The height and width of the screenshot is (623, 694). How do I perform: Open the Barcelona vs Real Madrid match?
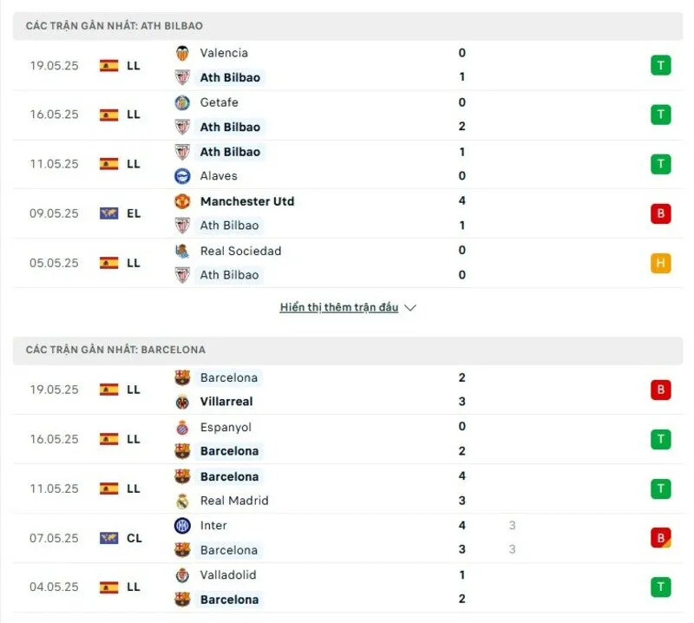(347, 489)
